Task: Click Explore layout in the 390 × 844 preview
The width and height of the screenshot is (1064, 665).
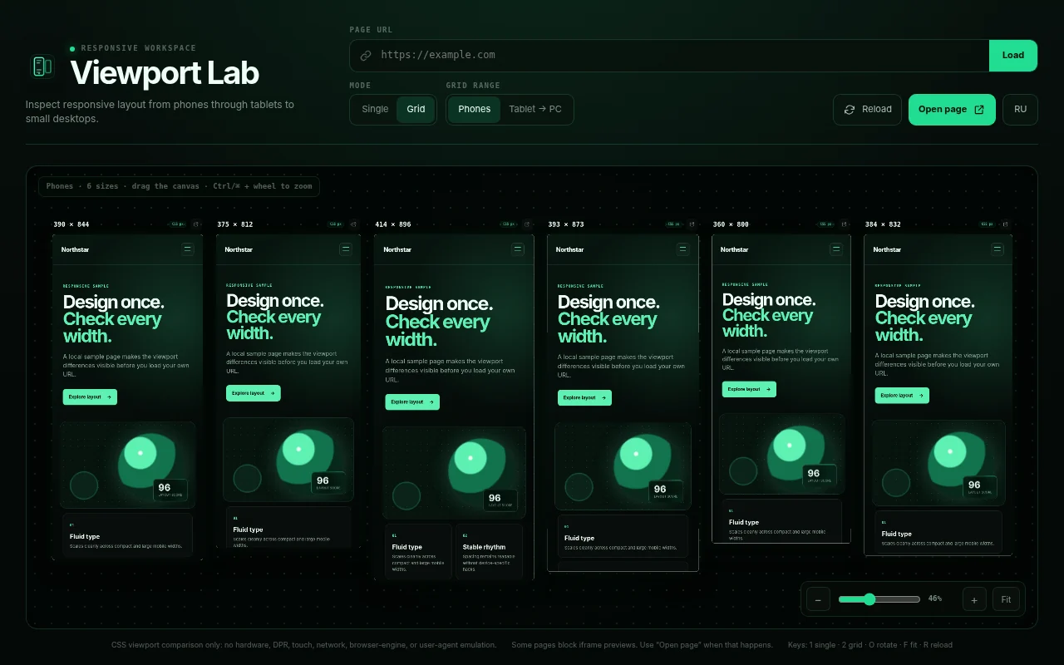Action: coord(90,397)
